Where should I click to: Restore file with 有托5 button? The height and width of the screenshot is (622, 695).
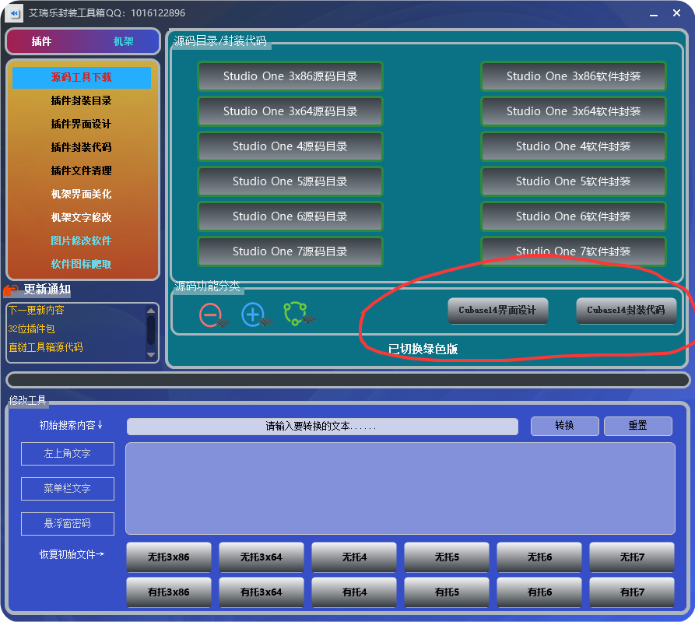[x=447, y=592]
